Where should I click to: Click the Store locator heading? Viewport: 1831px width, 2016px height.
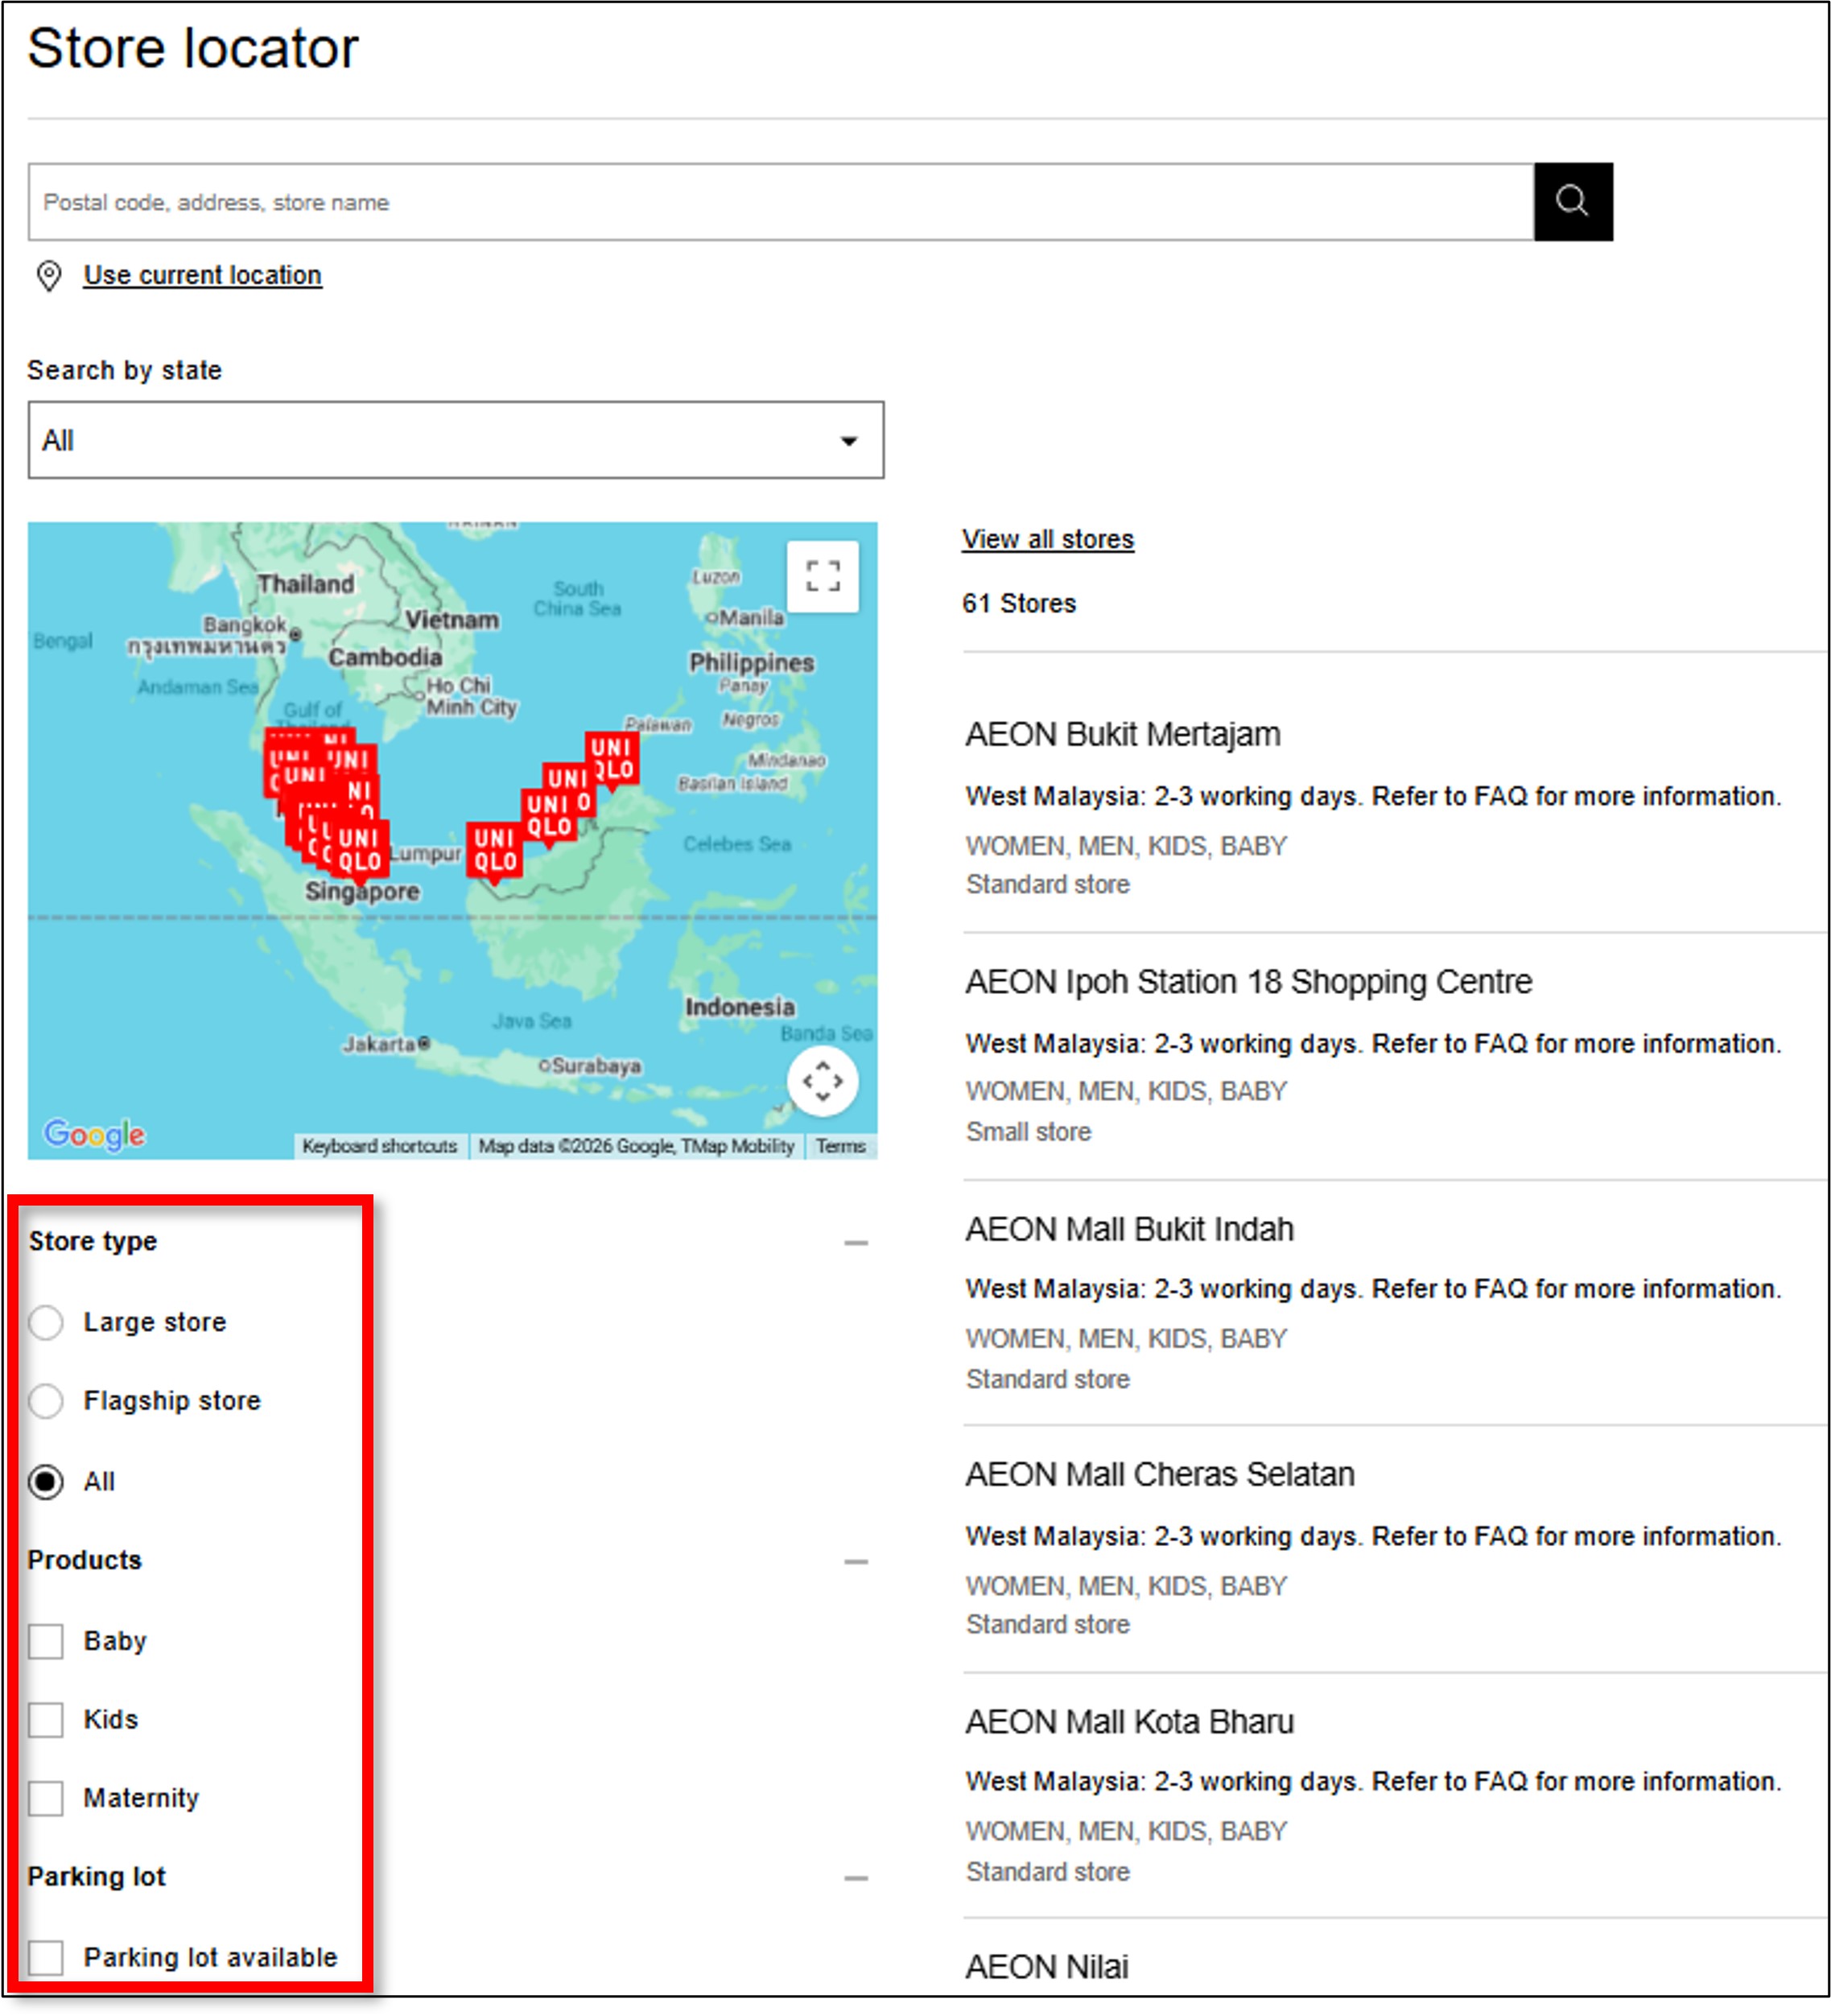click(193, 48)
